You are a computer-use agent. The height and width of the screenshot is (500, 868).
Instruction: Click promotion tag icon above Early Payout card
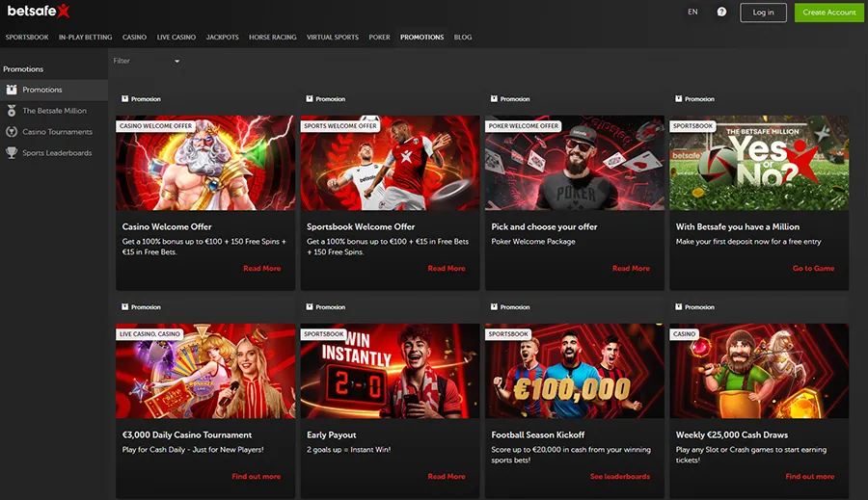pyautogui.click(x=310, y=307)
